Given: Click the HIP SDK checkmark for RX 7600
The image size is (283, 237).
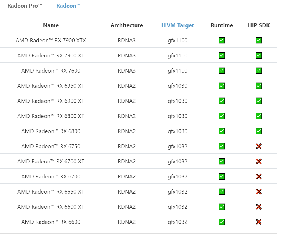Looking at the screenshot, I should point(259,71).
